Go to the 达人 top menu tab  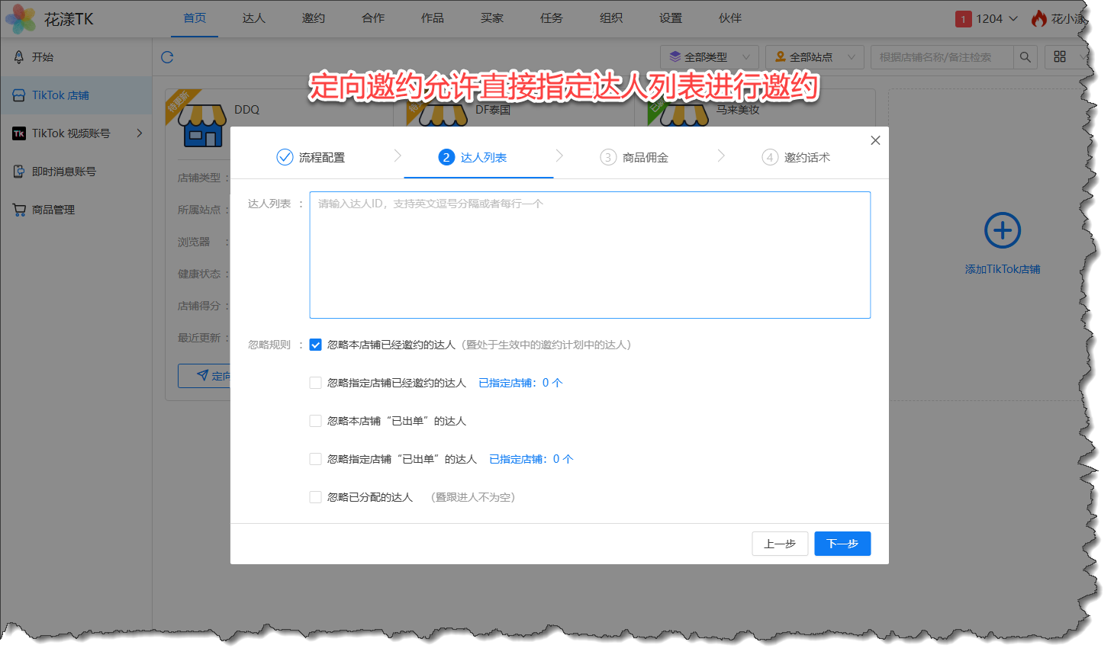pyautogui.click(x=253, y=18)
